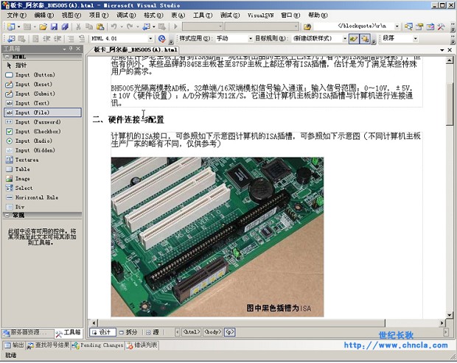Select Table toolbox item
The width and height of the screenshot is (457, 363).
coord(43,169)
